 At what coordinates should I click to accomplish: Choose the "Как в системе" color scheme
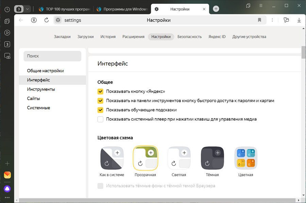pyautogui.click(x=112, y=158)
